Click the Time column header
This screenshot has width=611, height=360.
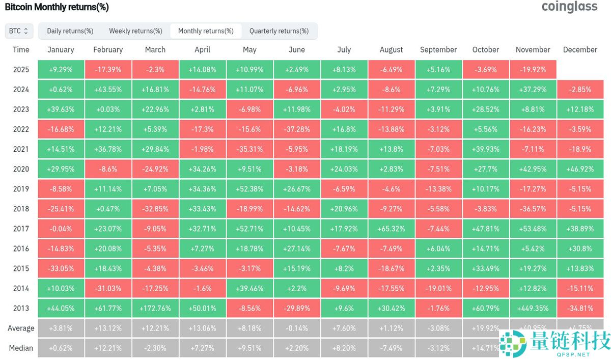[x=21, y=50]
